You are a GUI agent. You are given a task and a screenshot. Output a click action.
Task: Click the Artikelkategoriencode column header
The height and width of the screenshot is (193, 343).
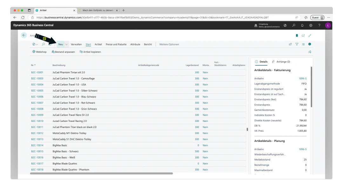149,65
